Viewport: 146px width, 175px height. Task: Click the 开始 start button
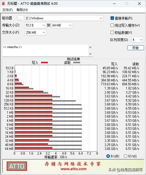click(136, 48)
